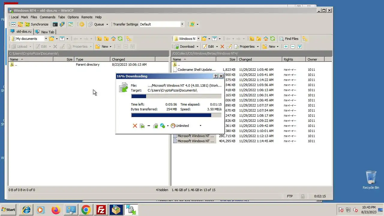384x216 pixels.
Task: Click the remote panel filter icon
Action: pos(214,39)
